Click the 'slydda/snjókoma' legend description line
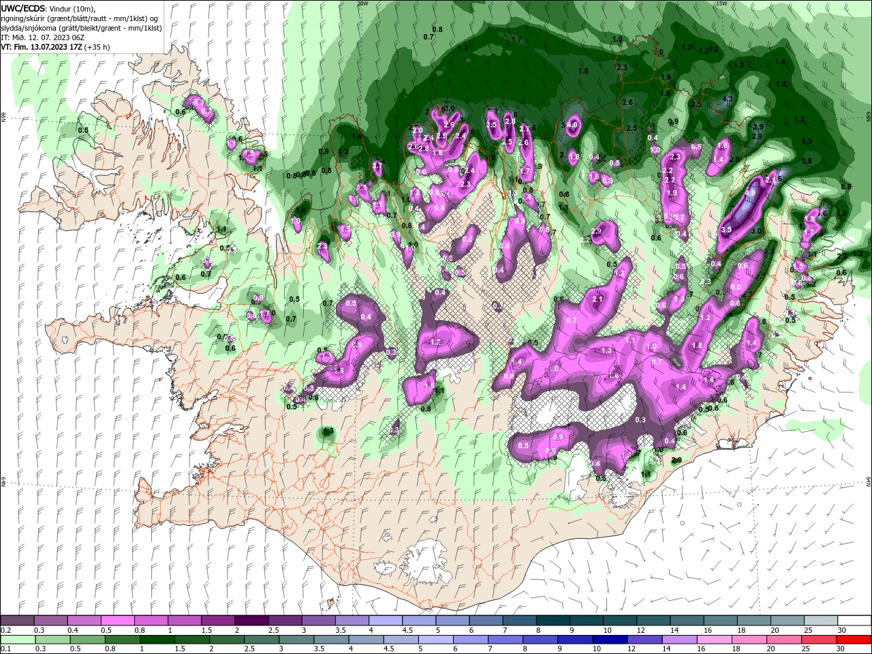The width and height of the screenshot is (872, 654). point(81,28)
